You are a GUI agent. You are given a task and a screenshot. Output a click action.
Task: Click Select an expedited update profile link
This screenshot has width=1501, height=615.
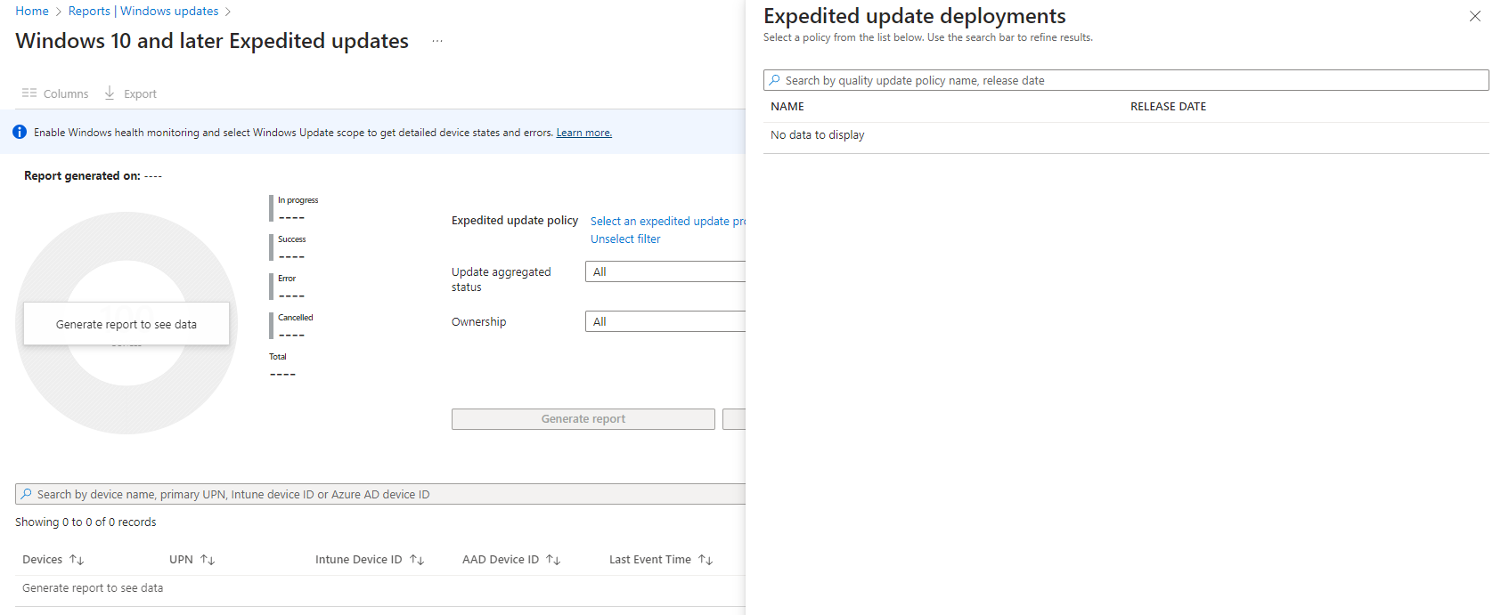click(668, 221)
